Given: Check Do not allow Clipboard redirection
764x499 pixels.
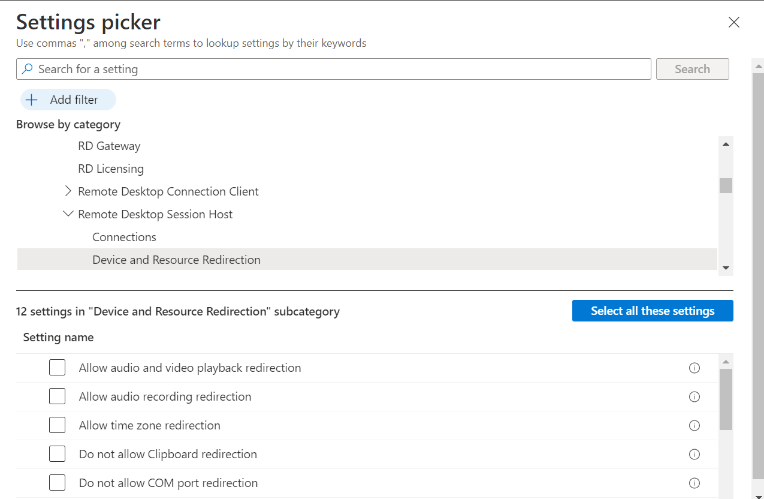Looking at the screenshot, I should click(x=57, y=454).
